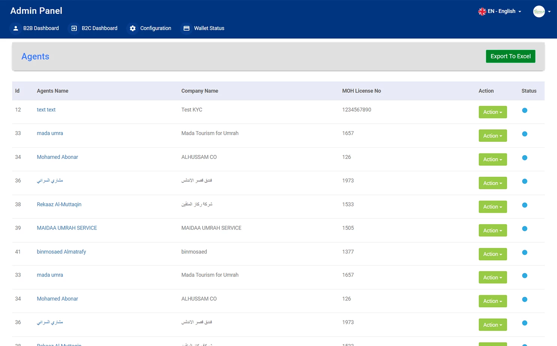This screenshot has height=346, width=557.
Task: Click the MOH License No column header
Action: click(x=361, y=91)
